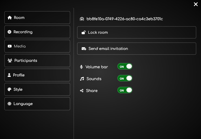Click Send email invitation button
Viewport: 201px width, 139px height.
pos(137,49)
